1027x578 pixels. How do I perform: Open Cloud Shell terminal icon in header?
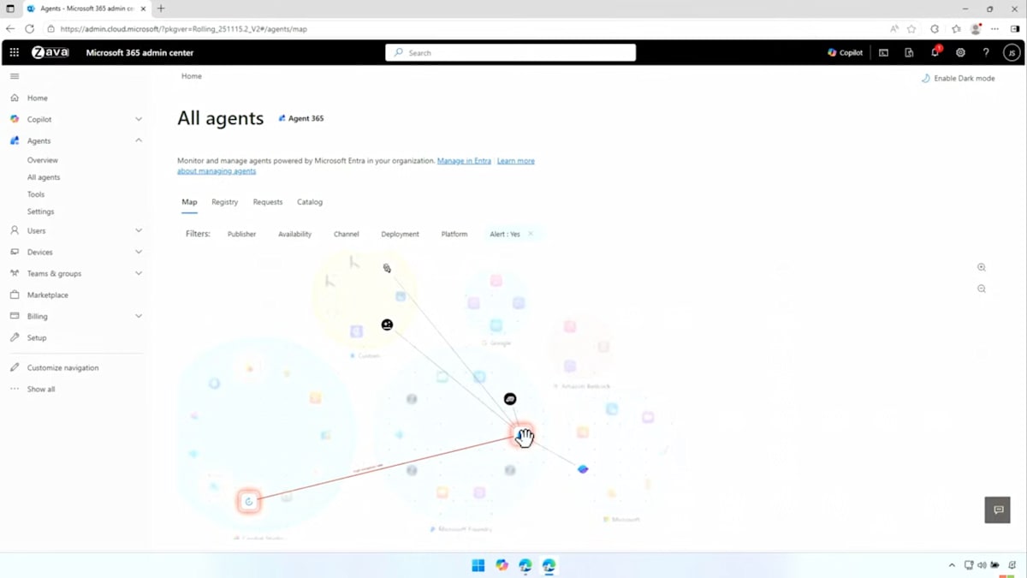point(883,52)
